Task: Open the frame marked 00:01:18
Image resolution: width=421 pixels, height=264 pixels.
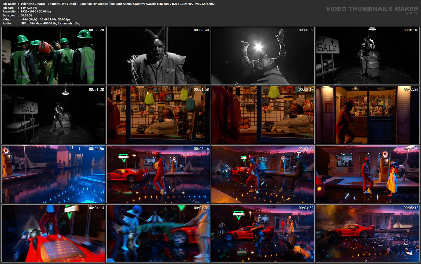Action: click(x=368, y=56)
